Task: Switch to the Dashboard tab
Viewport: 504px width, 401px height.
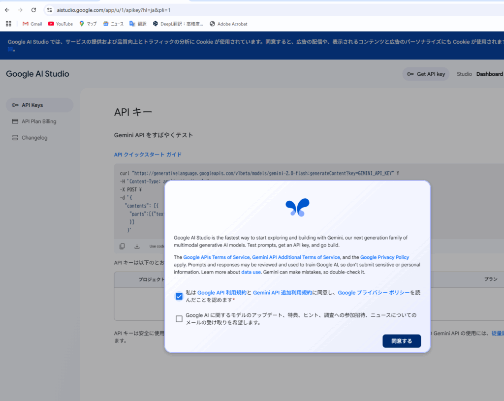Action: 490,74
